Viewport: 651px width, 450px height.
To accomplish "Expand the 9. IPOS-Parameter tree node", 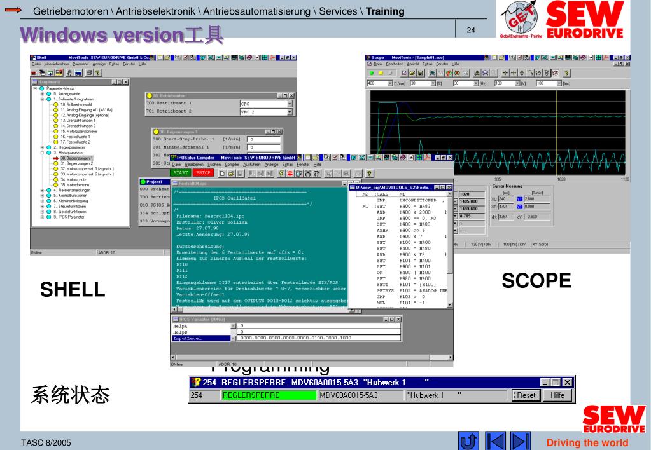I will pyautogui.click(x=42, y=217).
